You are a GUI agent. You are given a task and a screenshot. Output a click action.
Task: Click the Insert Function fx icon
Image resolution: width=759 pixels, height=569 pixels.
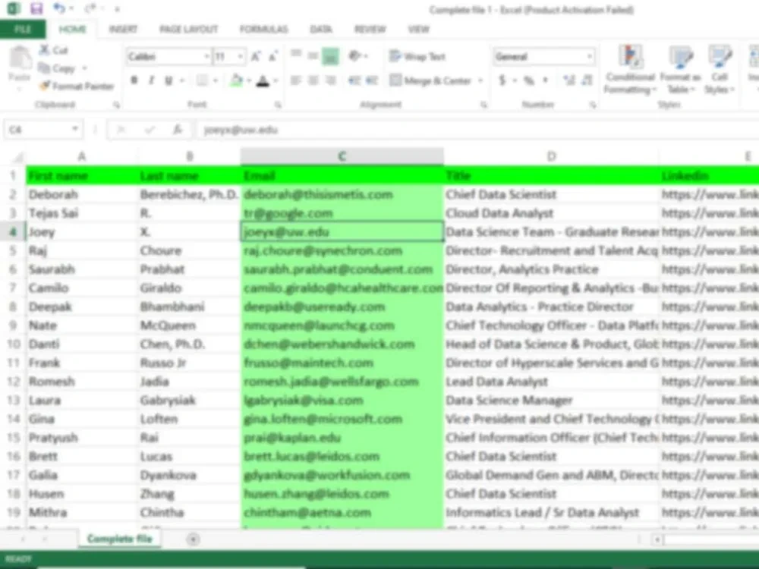point(178,129)
